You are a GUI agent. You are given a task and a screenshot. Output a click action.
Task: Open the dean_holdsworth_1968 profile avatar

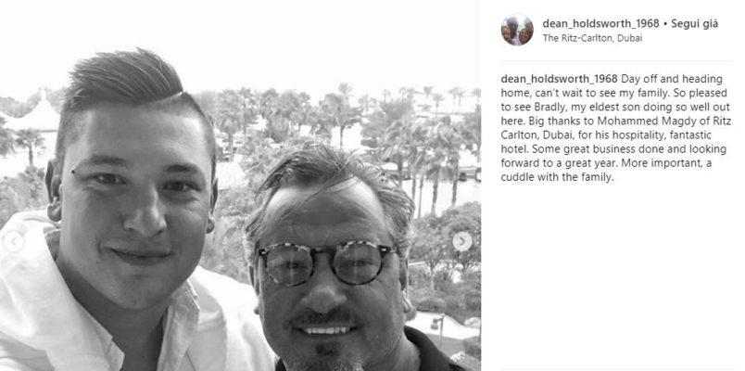click(x=517, y=30)
